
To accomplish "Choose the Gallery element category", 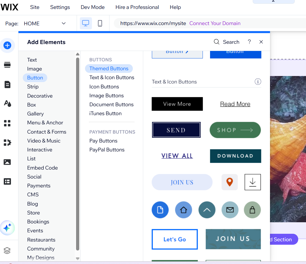I will (35, 114).
